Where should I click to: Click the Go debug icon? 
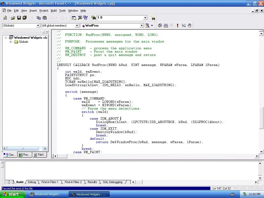(184, 26)
